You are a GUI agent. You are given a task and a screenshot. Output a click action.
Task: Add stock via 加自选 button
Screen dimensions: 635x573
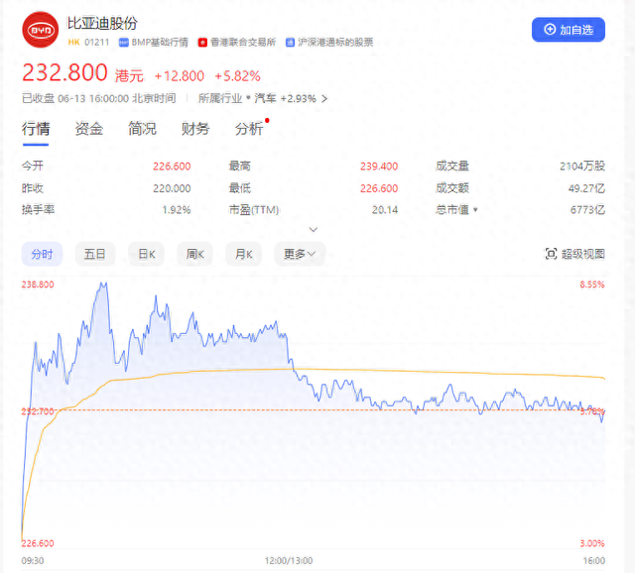tap(569, 30)
